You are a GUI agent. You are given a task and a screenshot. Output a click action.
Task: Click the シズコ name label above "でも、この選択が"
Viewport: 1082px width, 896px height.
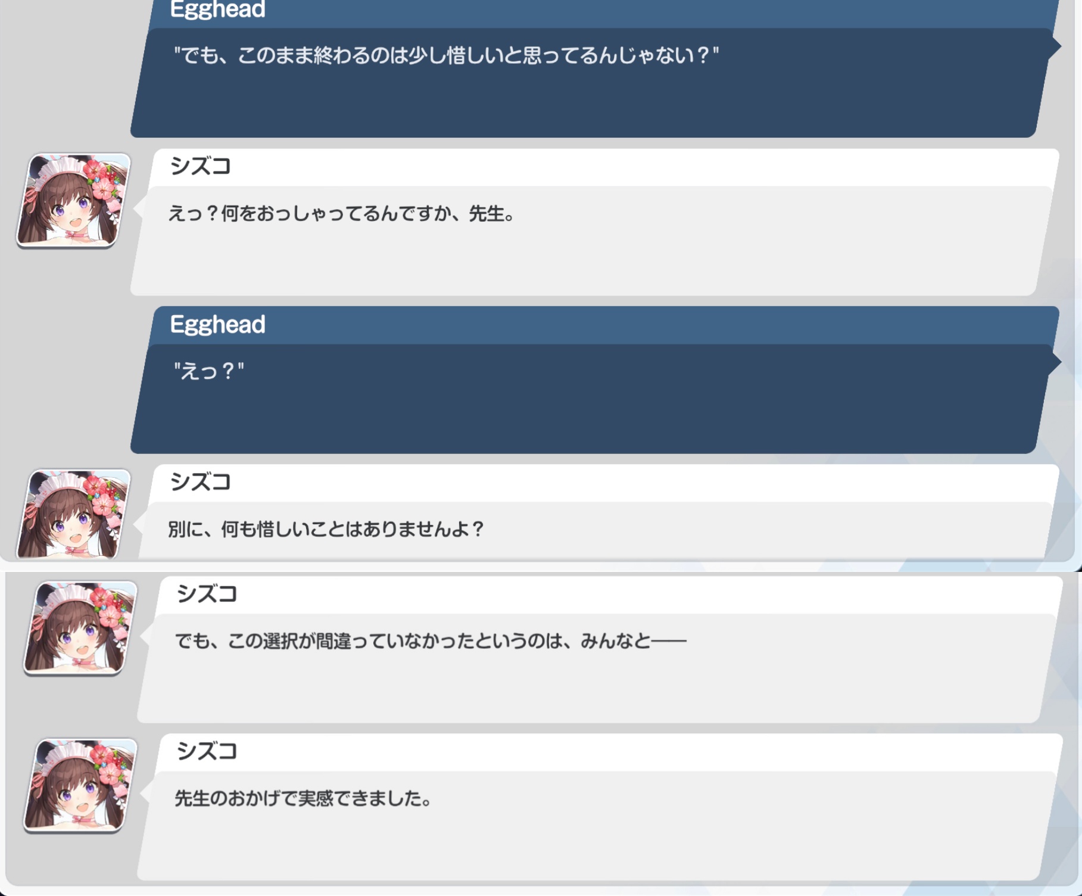[207, 594]
